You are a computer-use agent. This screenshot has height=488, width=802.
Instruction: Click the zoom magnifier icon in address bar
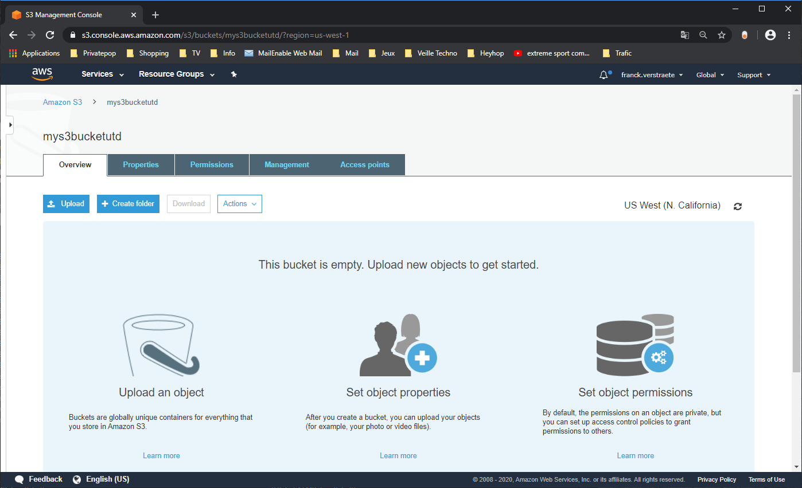(x=703, y=35)
